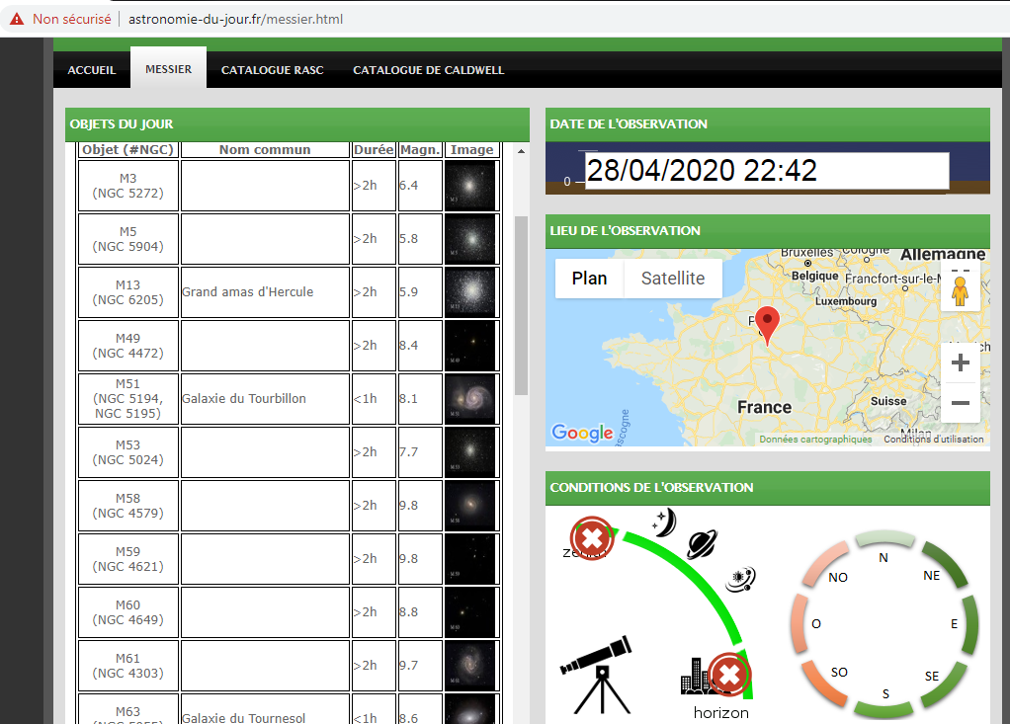Open M5 thumbnail image
This screenshot has height=724, width=1010.
tap(472, 239)
